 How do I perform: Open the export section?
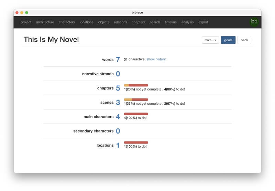point(203,22)
